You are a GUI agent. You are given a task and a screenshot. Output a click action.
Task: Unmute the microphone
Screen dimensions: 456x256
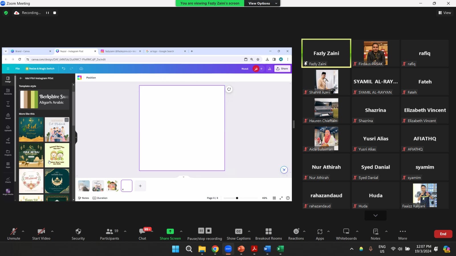(14, 232)
